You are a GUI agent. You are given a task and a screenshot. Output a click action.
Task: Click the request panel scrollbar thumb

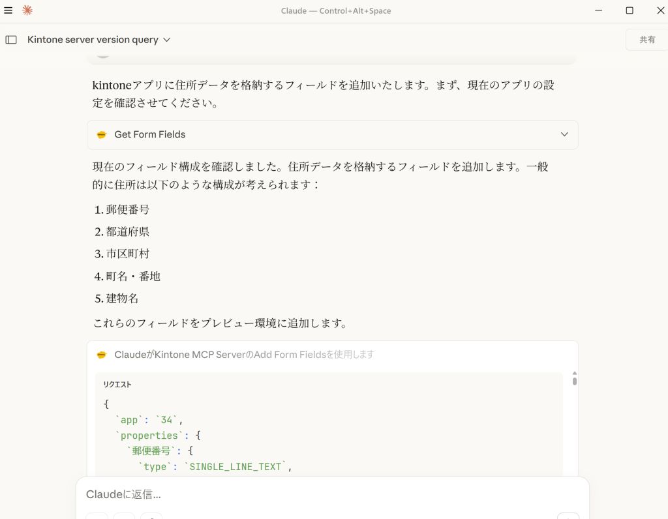(x=575, y=381)
